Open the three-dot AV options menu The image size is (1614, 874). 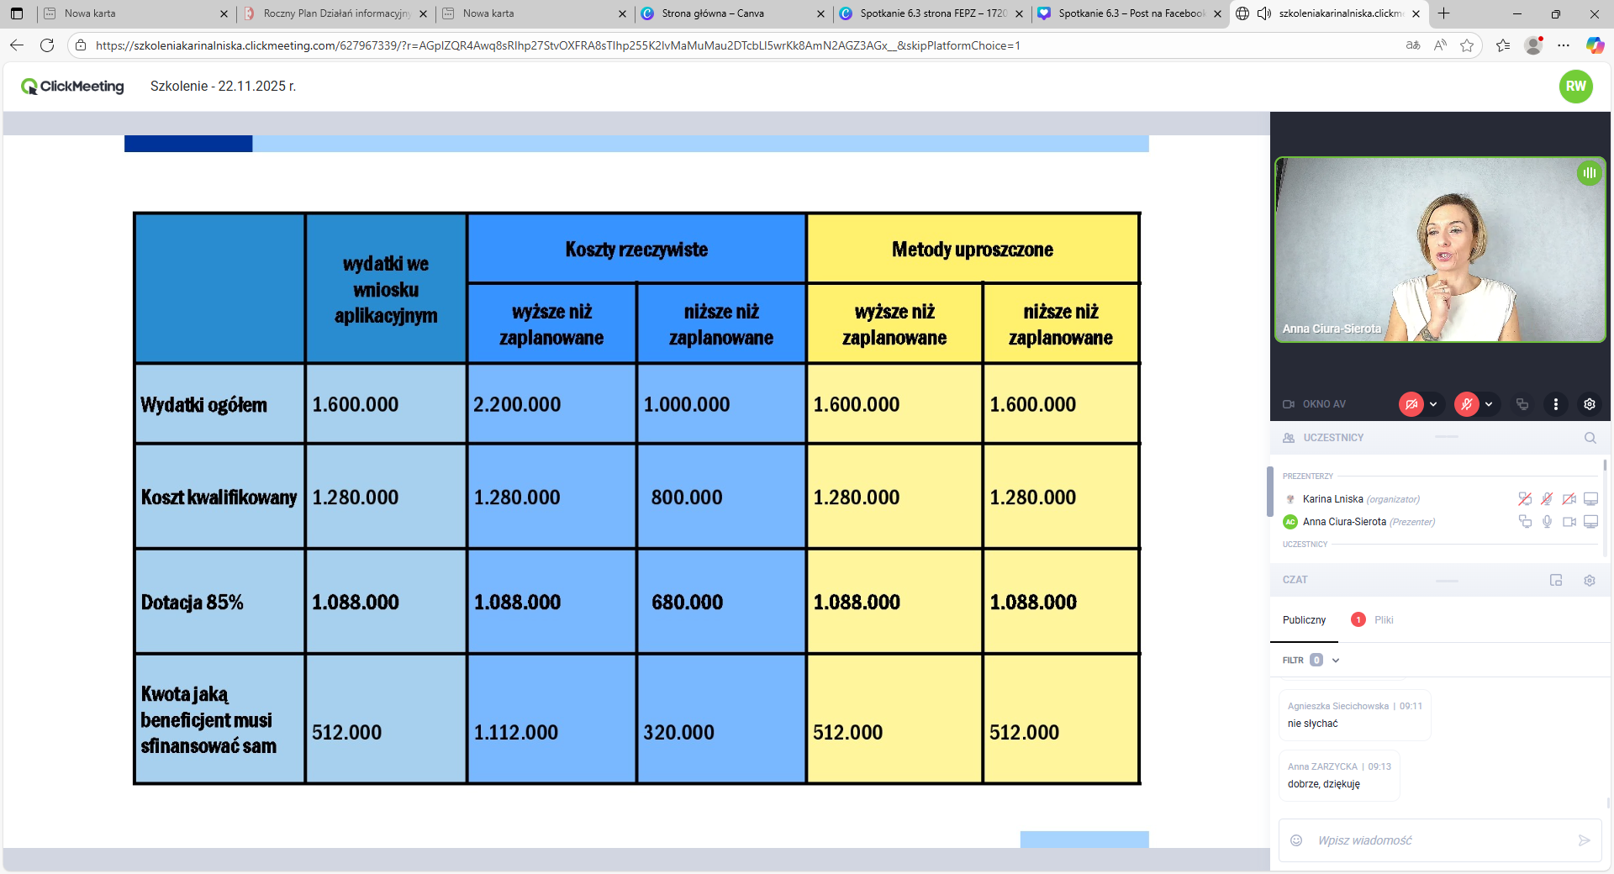pos(1555,404)
